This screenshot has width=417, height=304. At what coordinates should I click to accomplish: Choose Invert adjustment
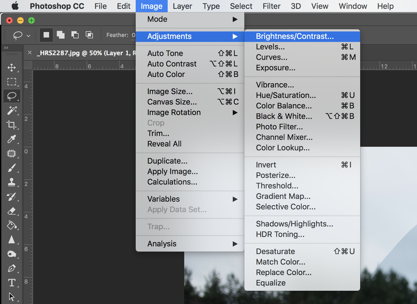(x=302, y=165)
